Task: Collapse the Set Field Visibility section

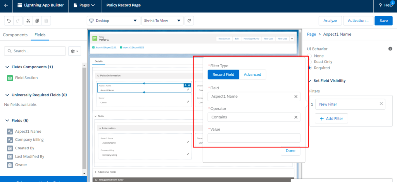Action: point(310,81)
